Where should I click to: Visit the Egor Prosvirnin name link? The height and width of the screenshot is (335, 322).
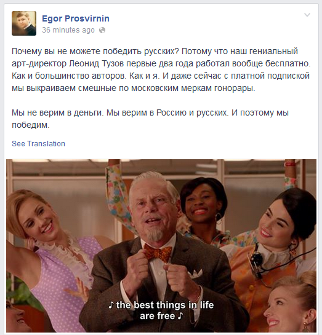(76, 18)
